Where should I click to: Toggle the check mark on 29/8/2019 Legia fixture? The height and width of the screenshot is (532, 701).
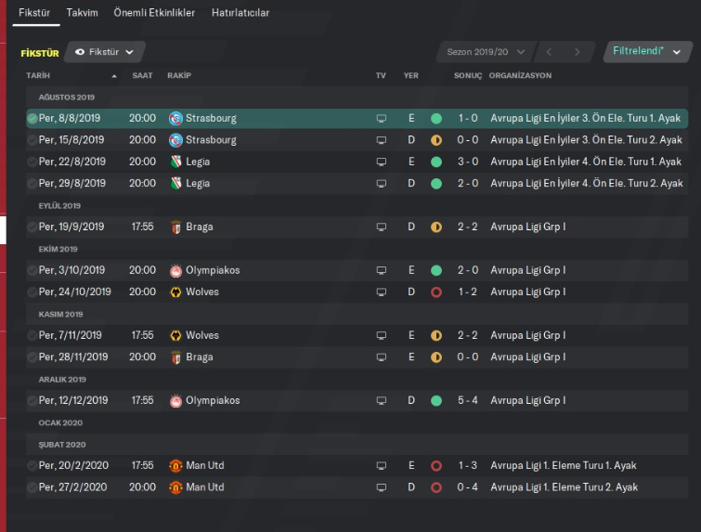32,183
